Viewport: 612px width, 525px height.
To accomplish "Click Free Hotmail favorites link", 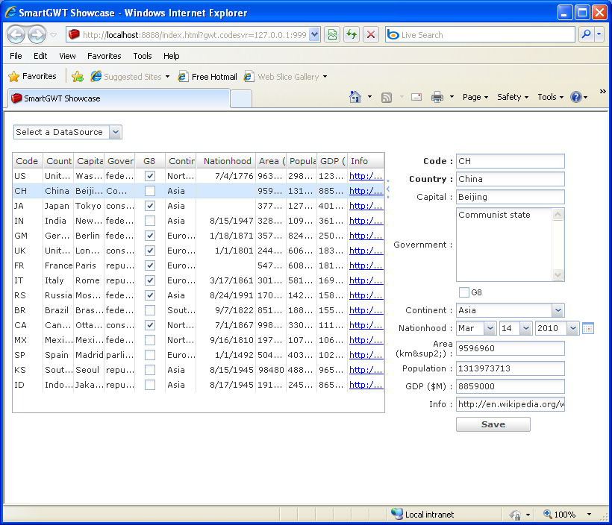I will [207, 77].
